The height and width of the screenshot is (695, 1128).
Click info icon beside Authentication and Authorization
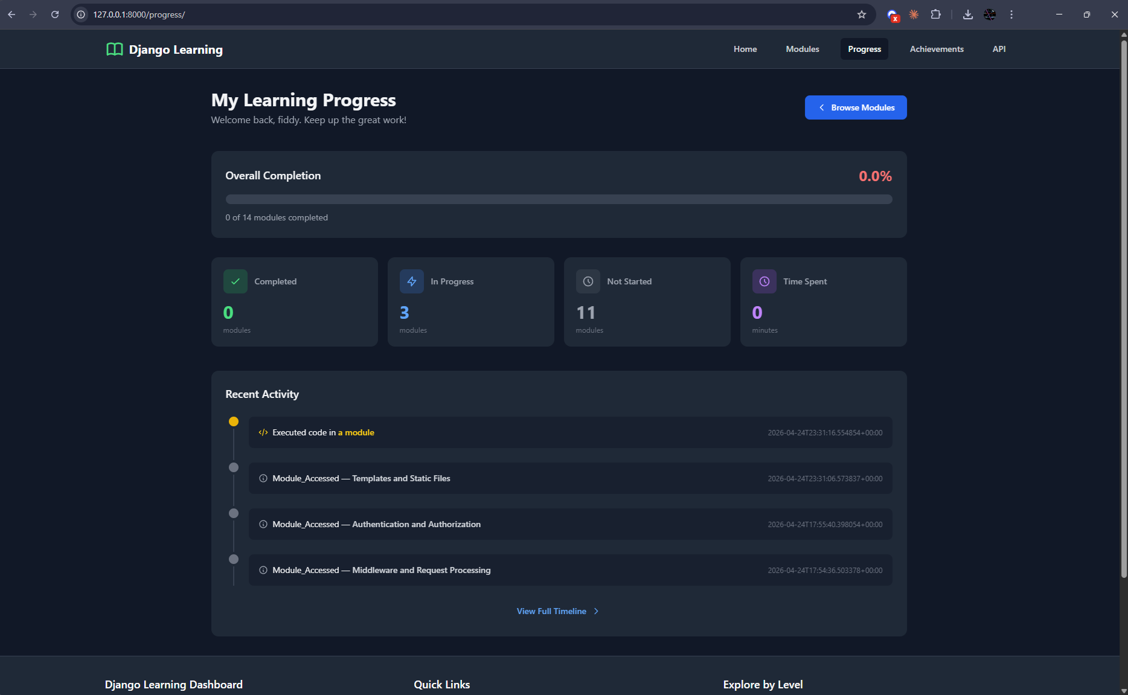263,524
